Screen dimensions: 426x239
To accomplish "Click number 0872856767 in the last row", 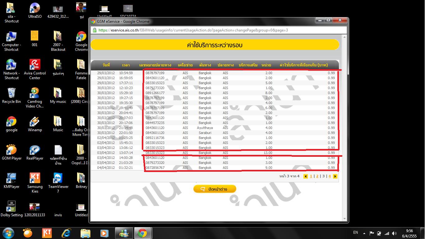I will (155, 168).
